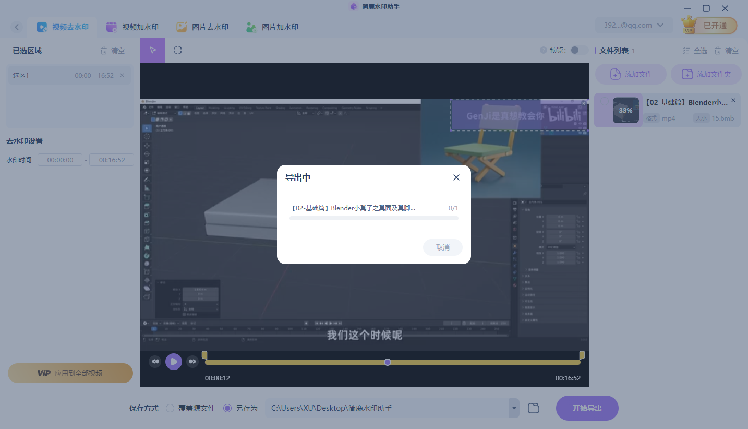This screenshot has width=748, height=429.
Task: Select the rectangle region selection tool
Action: [x=178, y=50]
